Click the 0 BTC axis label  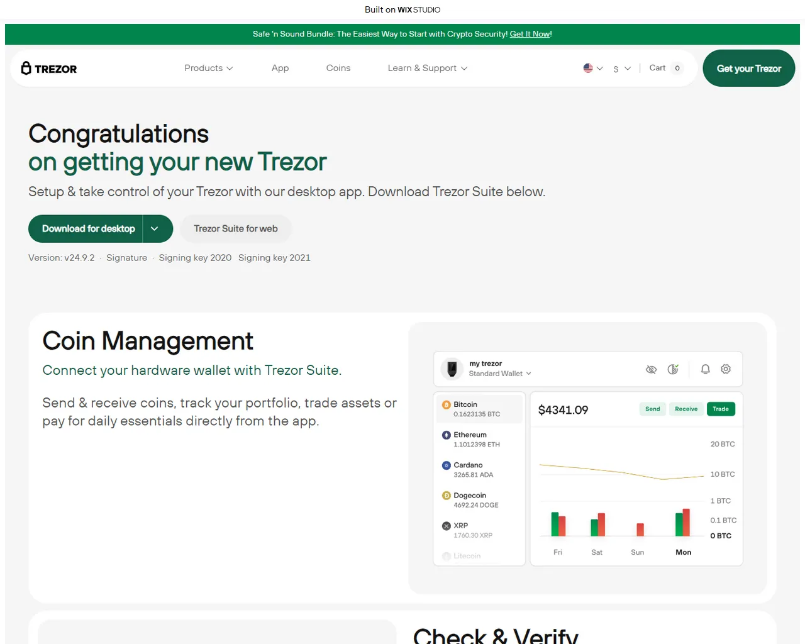click(721, 536)
